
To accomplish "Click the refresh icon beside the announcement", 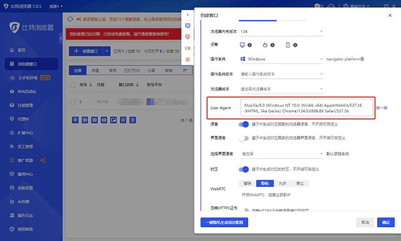I will point(70,19).
